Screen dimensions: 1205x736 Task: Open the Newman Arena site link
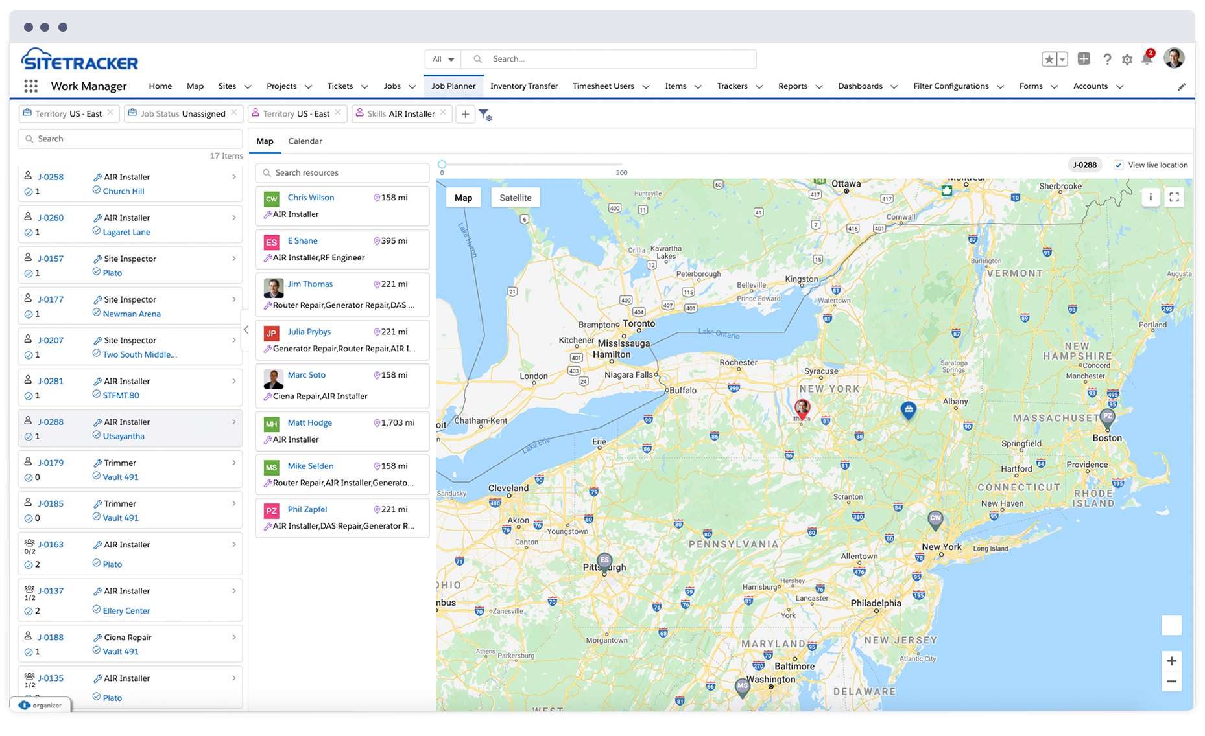pos(132,314)
